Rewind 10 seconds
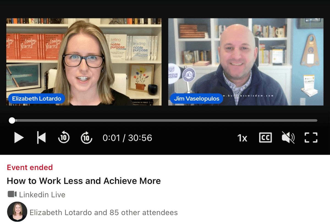This screenshot has width=330, height=224. pyautogui.click(x=64, y=138)
